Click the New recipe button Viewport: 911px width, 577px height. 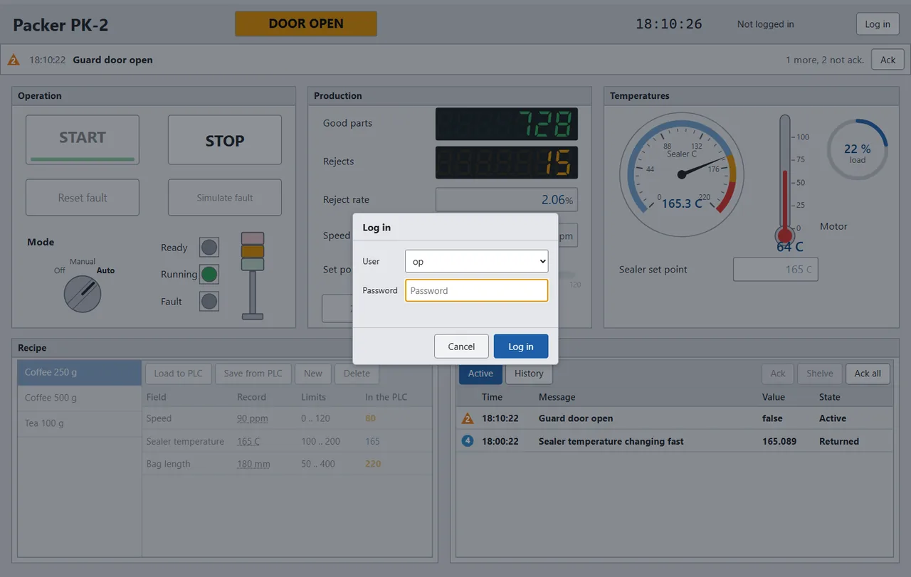tap(313, 374)
